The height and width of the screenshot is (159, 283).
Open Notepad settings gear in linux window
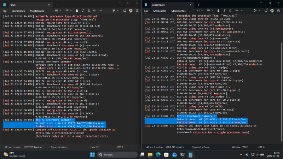137,11
